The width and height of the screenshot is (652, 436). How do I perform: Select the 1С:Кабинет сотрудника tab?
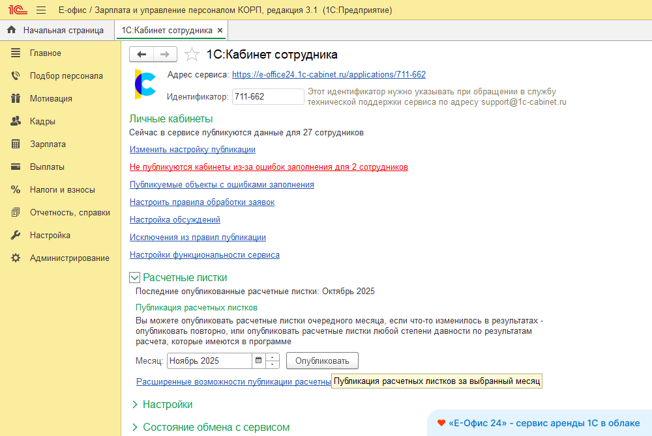pyautogui.click(x=167, y=31)
